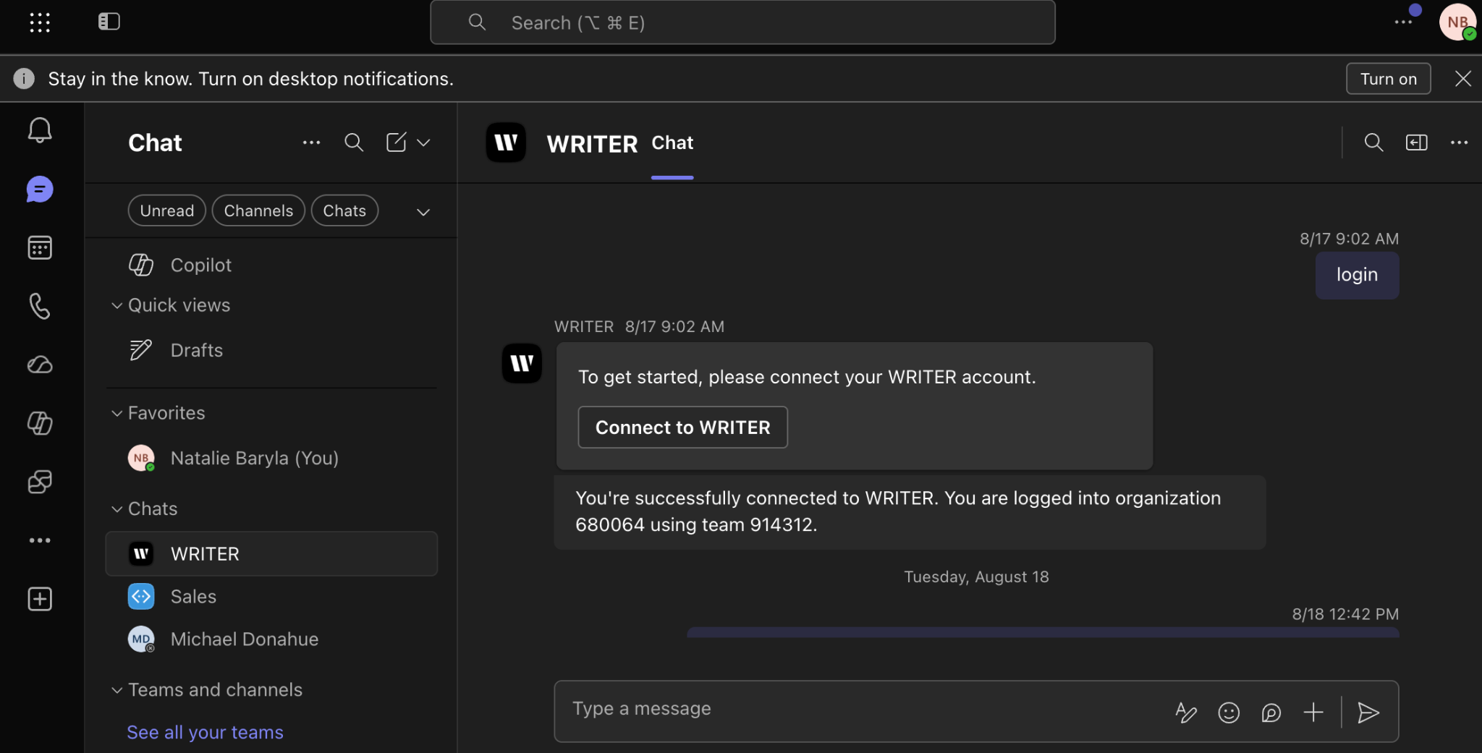1482x753 pixels.
Task: Collapse Quick views section
Action: pos(117,305)
